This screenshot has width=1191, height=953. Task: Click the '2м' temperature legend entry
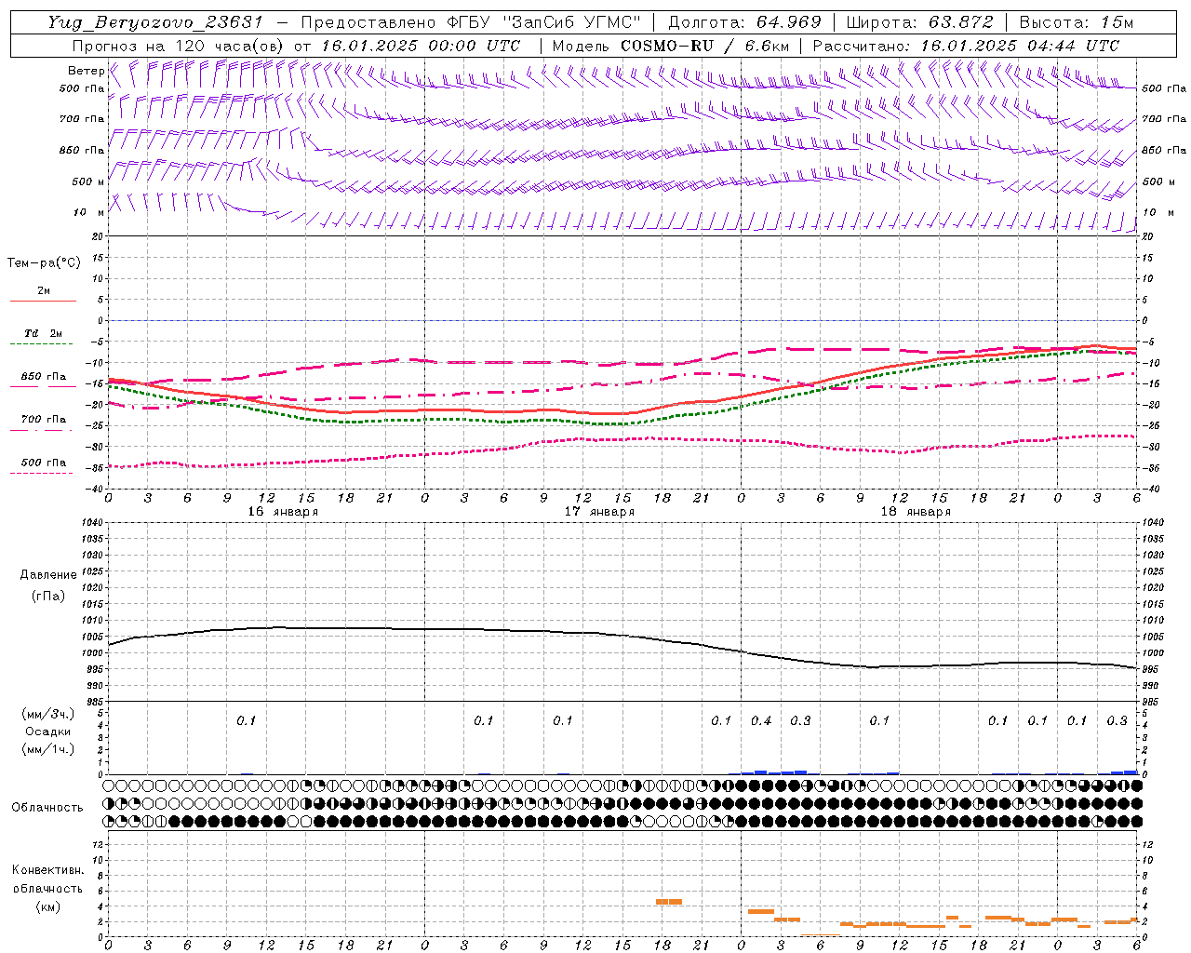44,290
